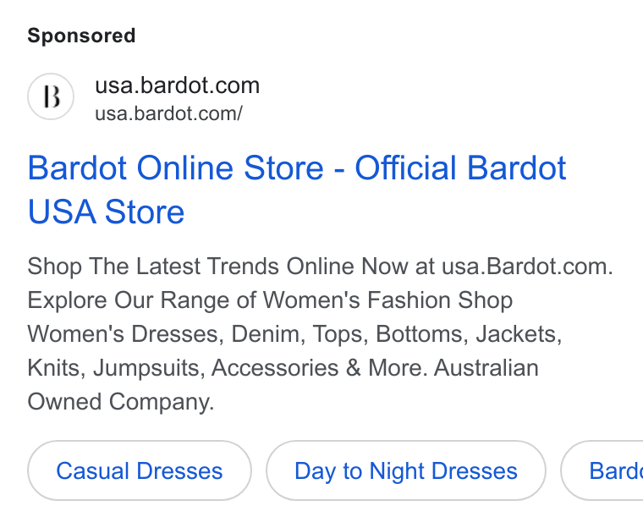Click the Bardot 'B' logo icon
Viewport: 643px width, 528px height.
pos(51,96)
